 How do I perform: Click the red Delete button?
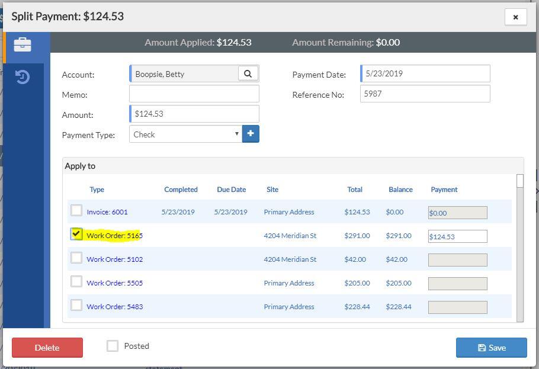(47, 348)
